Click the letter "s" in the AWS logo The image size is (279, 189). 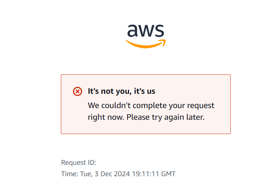coord(159,31)
